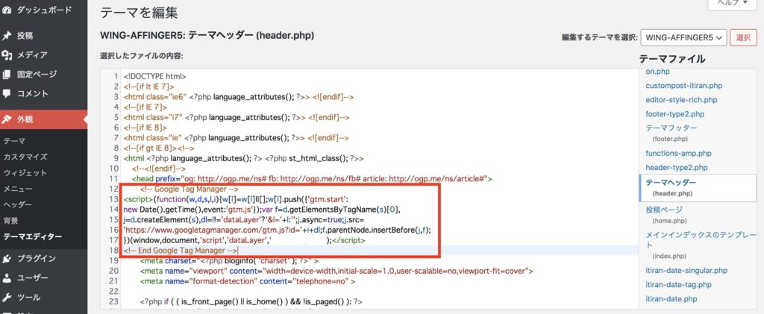Go to ウィジェット submenu

click(x=25, y=173)
